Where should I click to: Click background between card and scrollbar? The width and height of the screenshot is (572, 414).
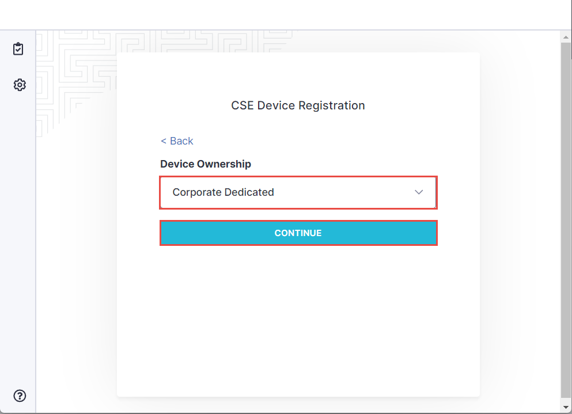(x=520, y=230)
